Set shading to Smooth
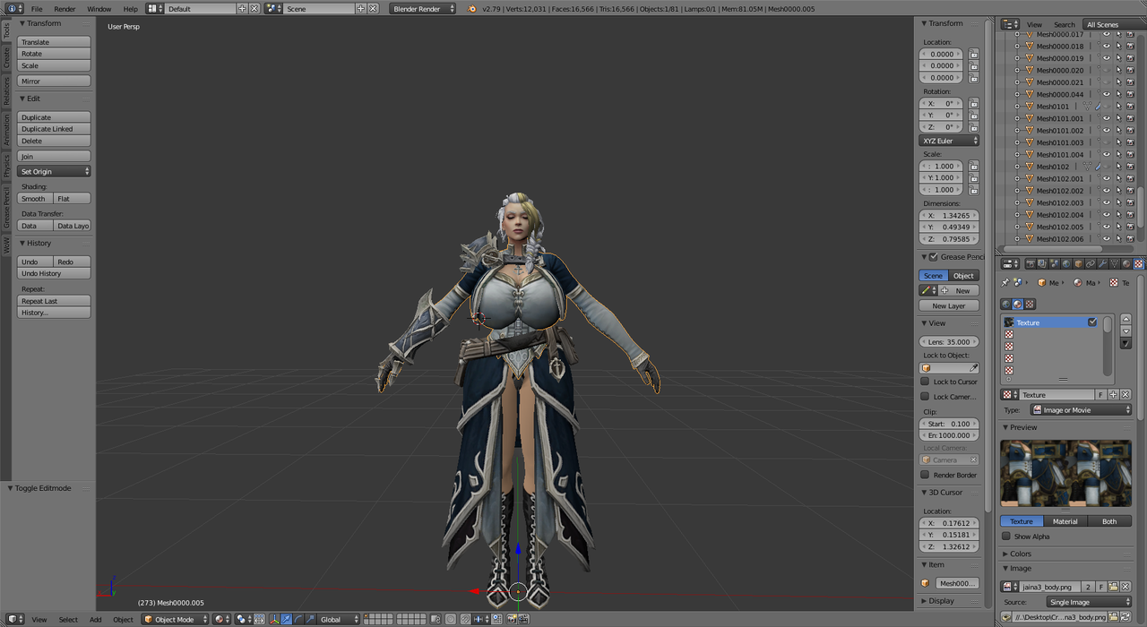This screenshot has width=1147, height=627. [35, 199]
